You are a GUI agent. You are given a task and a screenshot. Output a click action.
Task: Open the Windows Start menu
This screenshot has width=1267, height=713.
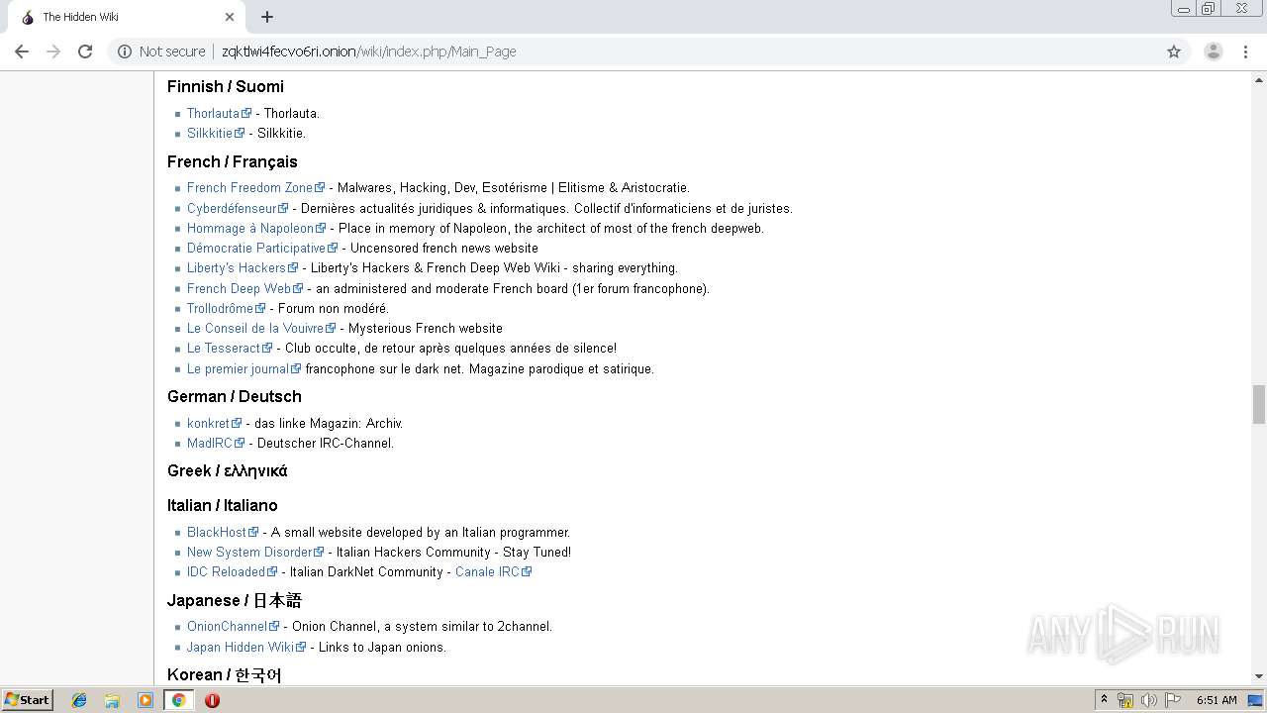(28, 700)
